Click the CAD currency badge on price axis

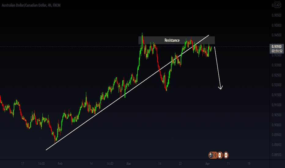coord(277,5)
